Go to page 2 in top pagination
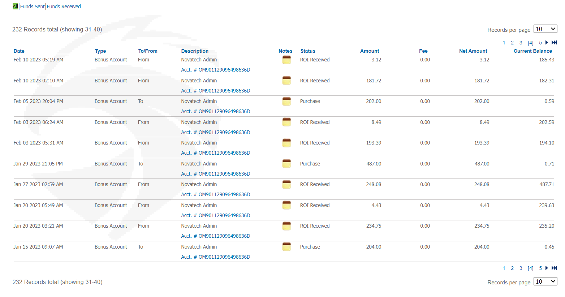 point(512,43)
